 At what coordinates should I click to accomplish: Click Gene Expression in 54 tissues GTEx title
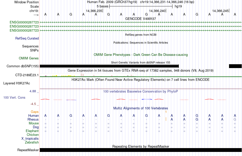141,71
